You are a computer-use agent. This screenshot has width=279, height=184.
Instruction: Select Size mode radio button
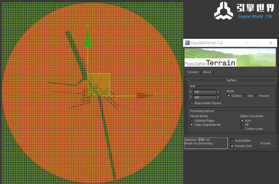(245, 96)
